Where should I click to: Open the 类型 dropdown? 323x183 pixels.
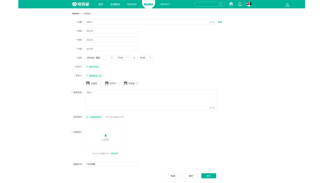112,31
